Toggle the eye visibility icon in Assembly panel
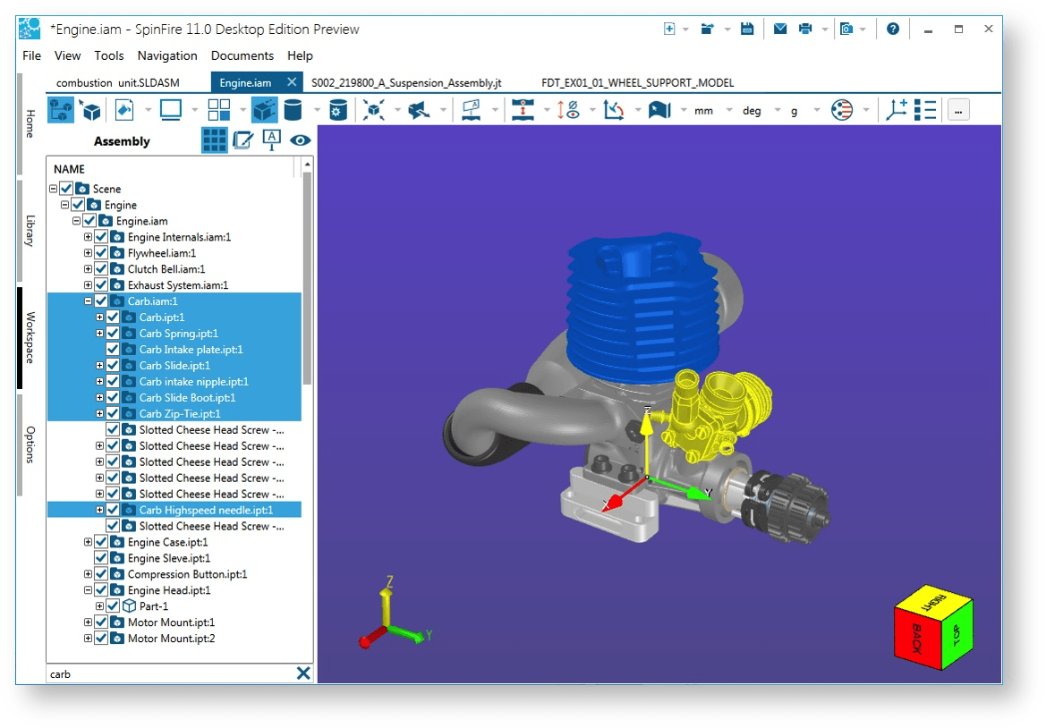 coord(300,140)
